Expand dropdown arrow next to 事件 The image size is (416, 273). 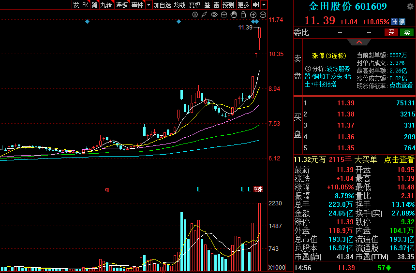(149, 5)
